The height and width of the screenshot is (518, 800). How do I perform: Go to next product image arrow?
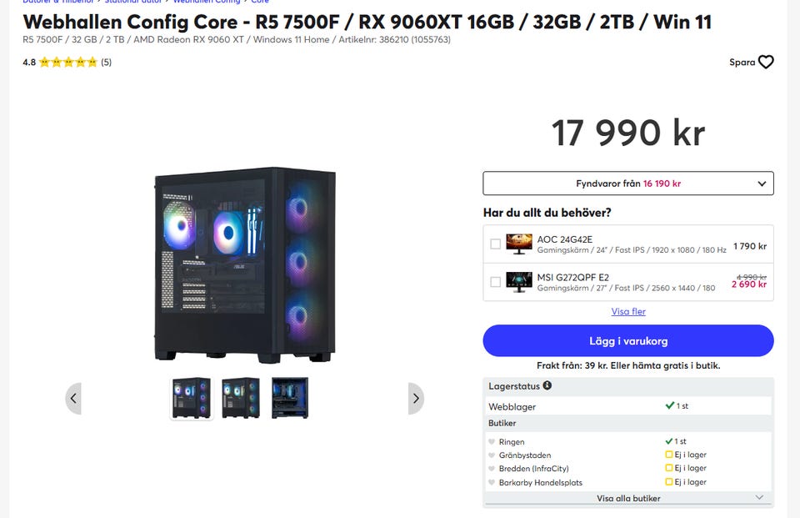(416, 398)
